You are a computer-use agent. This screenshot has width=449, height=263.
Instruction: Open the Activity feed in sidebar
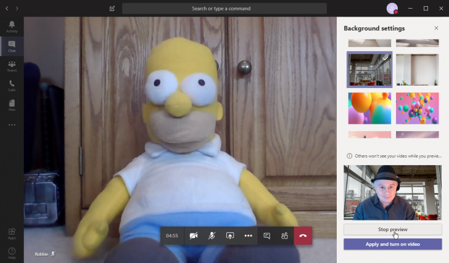point(12,26)
